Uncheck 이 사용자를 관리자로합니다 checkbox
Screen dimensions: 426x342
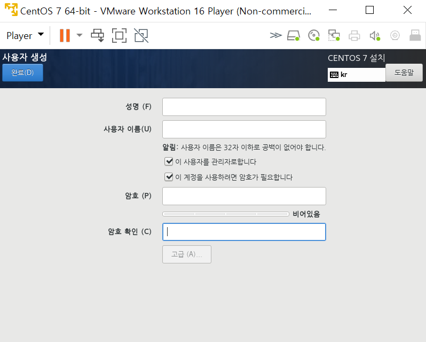(x=169, y=161)
